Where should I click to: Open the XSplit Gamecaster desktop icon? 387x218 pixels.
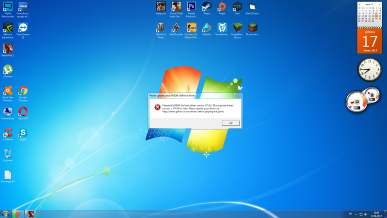tap(8, 10)
